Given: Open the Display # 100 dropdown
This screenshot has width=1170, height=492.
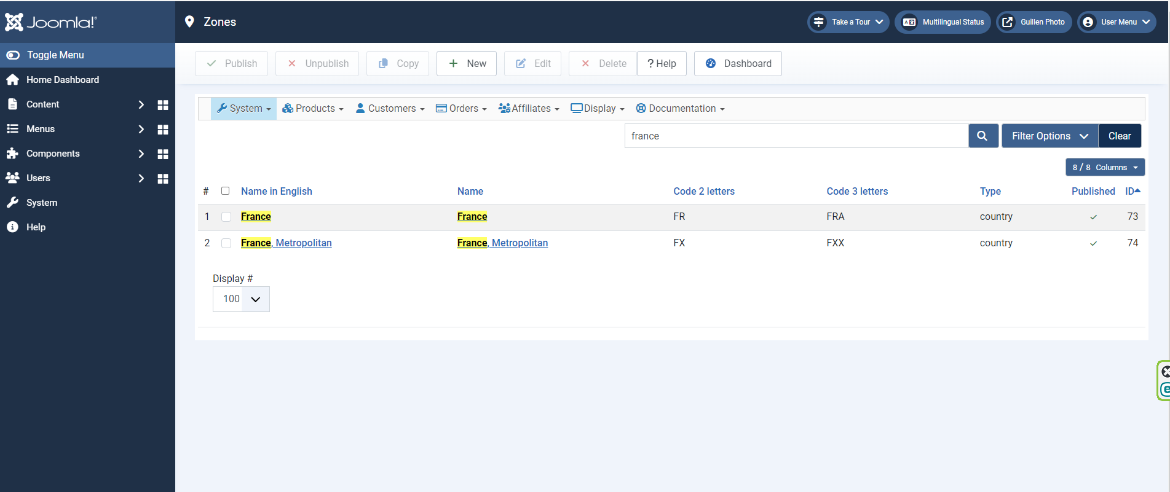Looking at the screenshot, I should [241, 299].
